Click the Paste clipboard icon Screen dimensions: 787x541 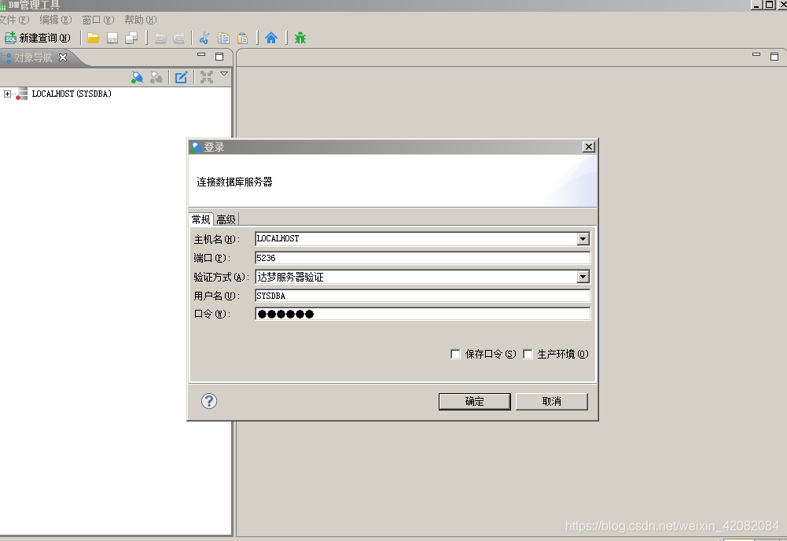(x=242, y=39)
